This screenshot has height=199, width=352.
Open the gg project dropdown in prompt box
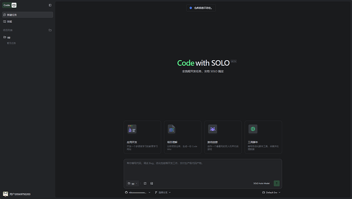133,184
